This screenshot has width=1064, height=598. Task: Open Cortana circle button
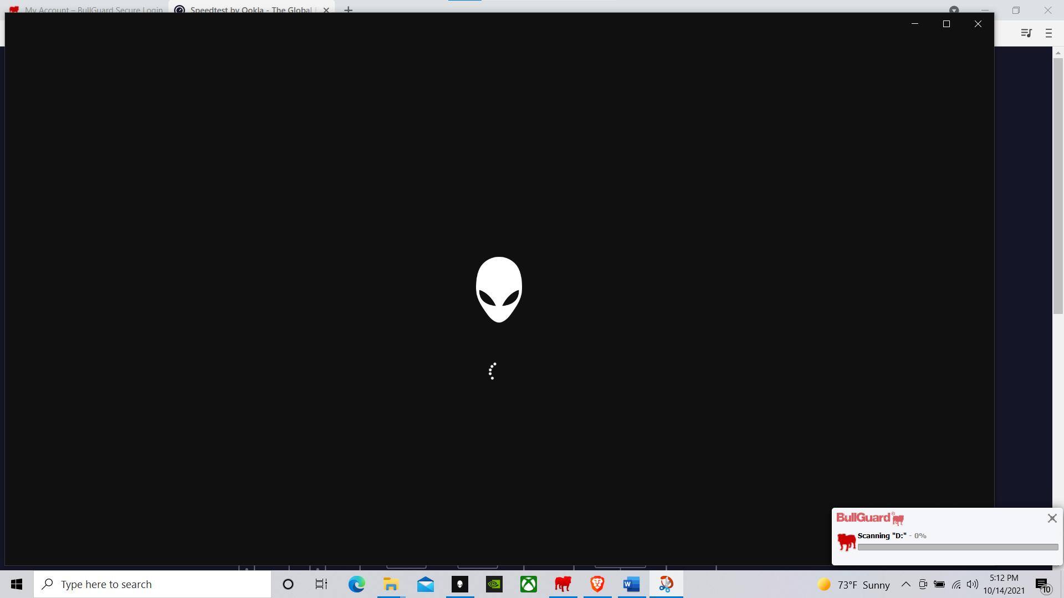coord(288,584)
